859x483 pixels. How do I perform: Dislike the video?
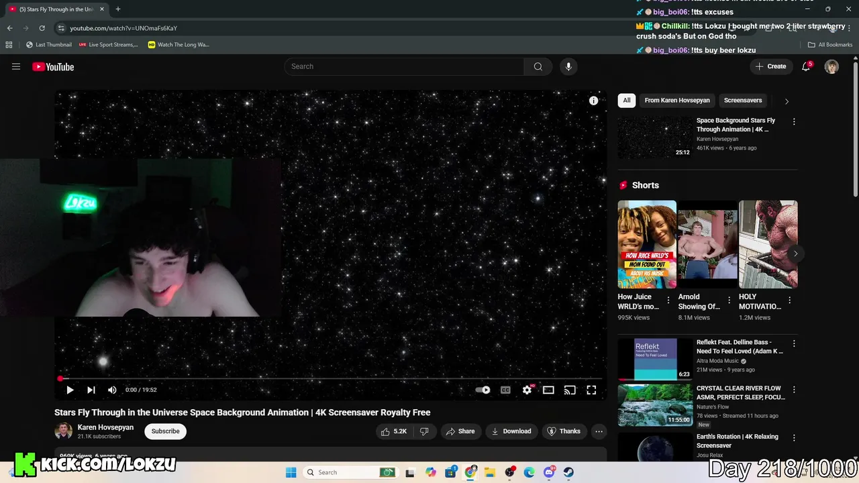tap(424, 431)
